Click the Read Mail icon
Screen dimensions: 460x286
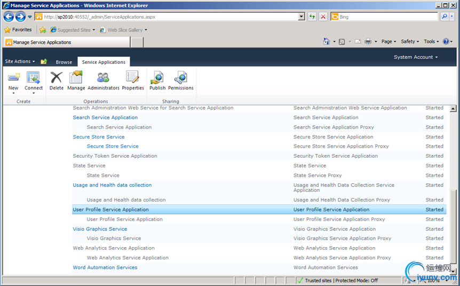[x=358, y=42]
